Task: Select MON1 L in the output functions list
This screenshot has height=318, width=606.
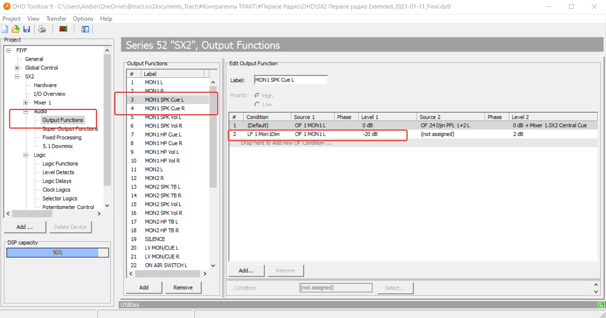Action: [168, 82]
